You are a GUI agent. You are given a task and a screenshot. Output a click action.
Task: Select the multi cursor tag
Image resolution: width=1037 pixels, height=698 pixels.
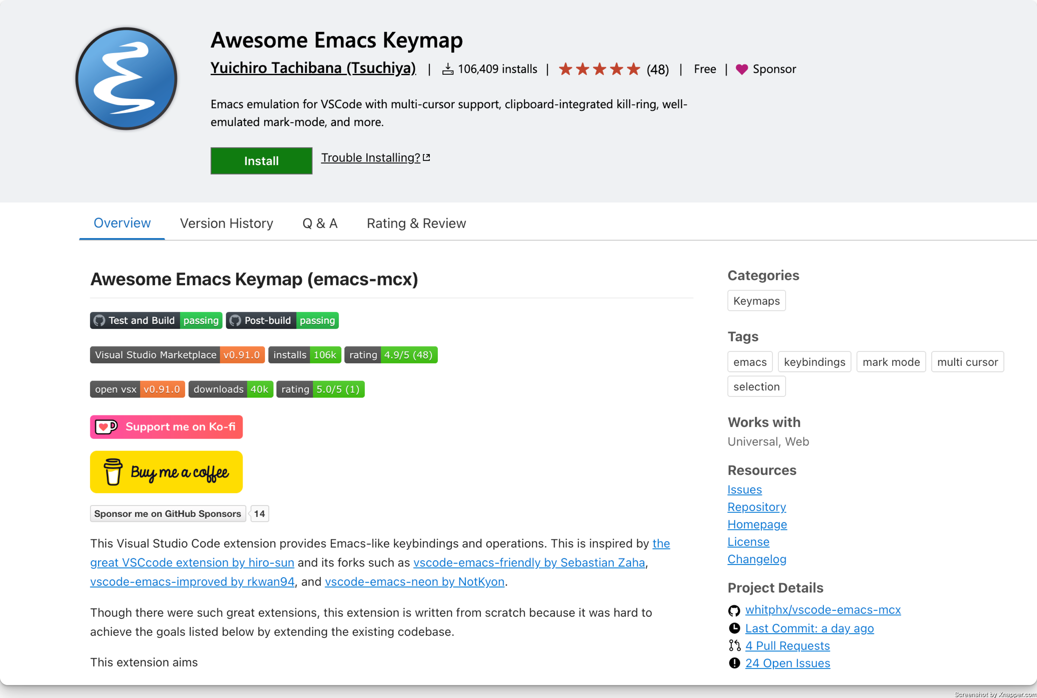(x=967, y=362)
